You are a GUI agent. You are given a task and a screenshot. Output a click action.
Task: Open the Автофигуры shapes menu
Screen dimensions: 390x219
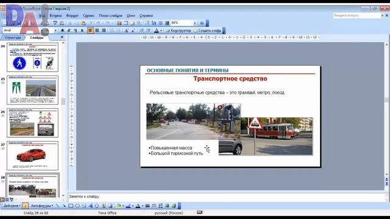click(x=42, y=206)
